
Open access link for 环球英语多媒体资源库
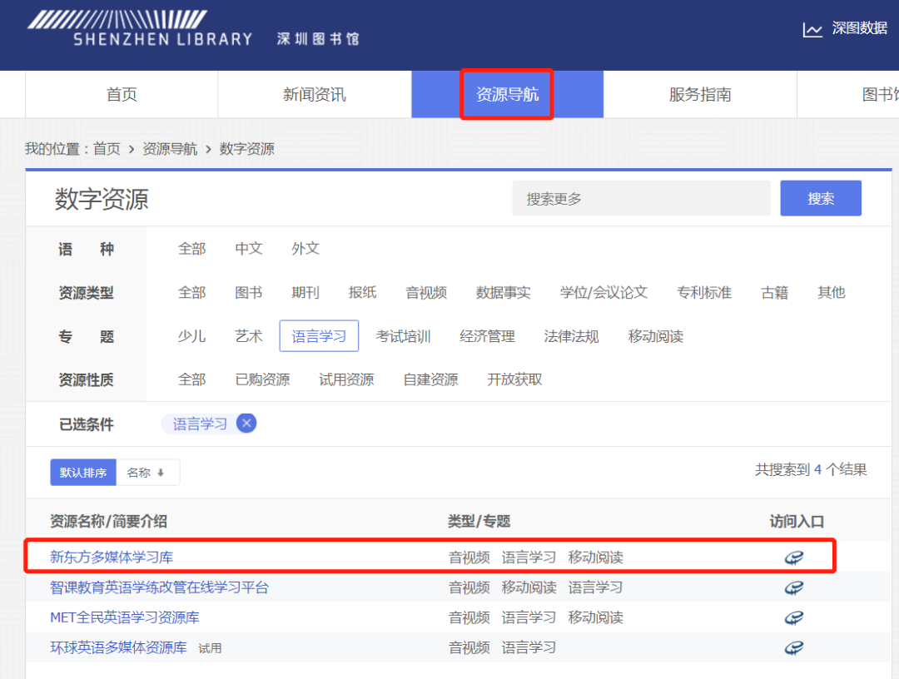[x=794, y=647]
